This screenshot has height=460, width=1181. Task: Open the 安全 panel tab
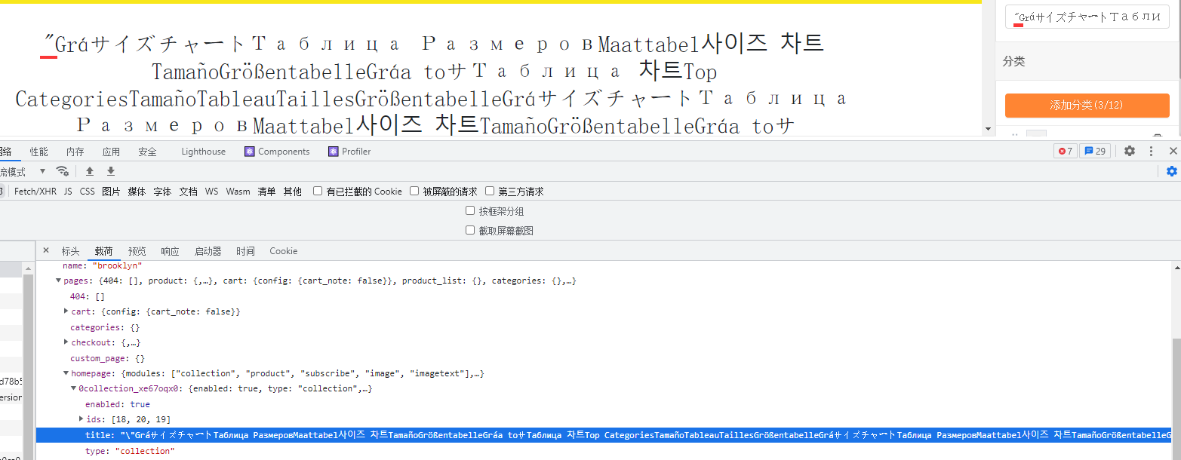click(147, 152)
